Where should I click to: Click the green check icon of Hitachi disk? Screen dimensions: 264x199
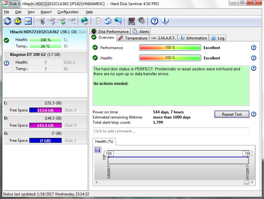(x=6, y=40)
